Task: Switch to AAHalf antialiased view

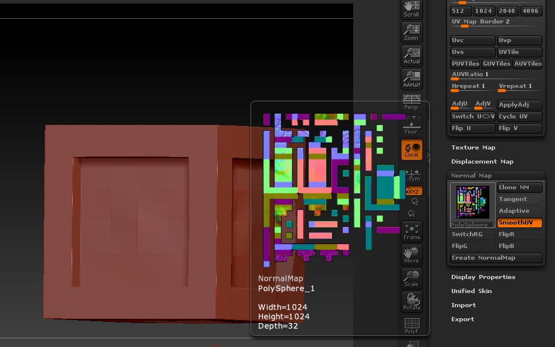Action: (412, 79)
